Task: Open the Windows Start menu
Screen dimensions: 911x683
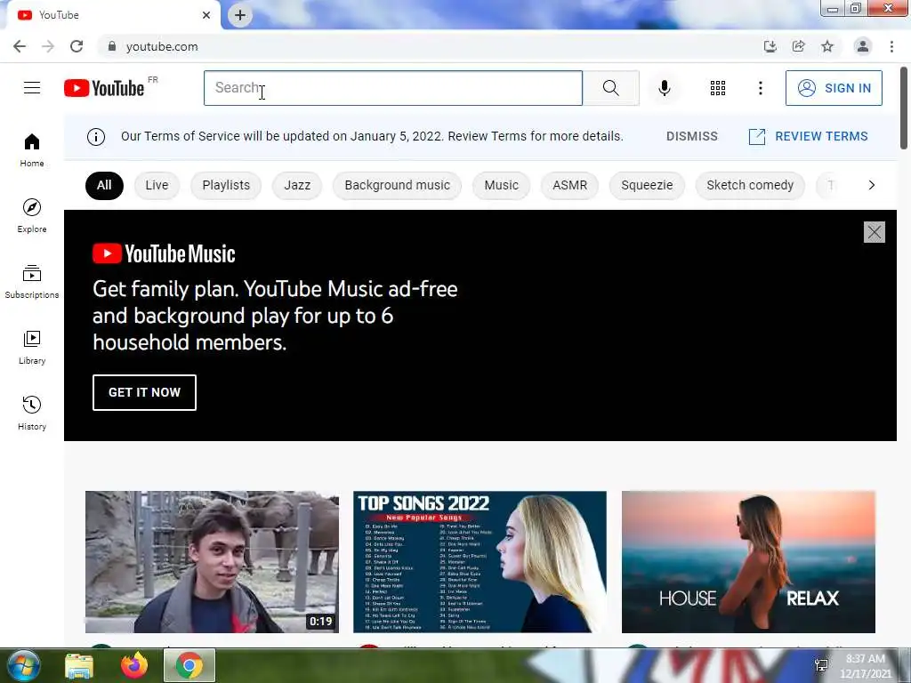Action: click(x=22, y=665)
